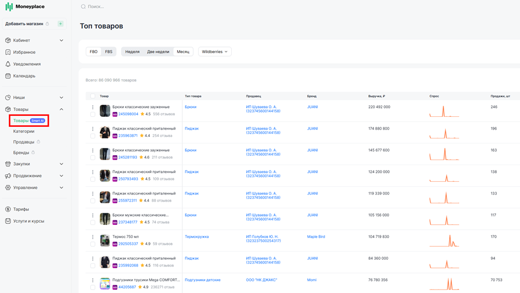Open the Wildberries marketplace dropdown

(x=215, y=52)
